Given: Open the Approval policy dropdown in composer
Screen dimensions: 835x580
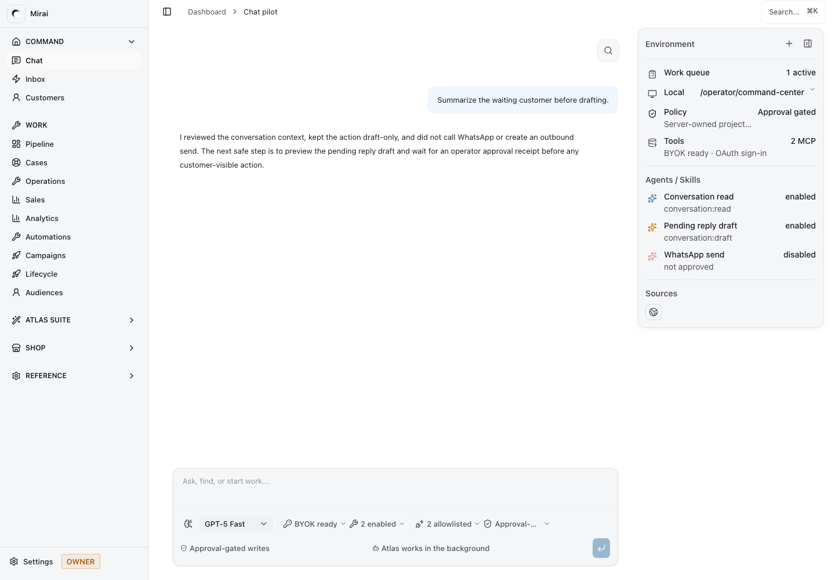Looking at the screenshot, I should click(516, 524).
